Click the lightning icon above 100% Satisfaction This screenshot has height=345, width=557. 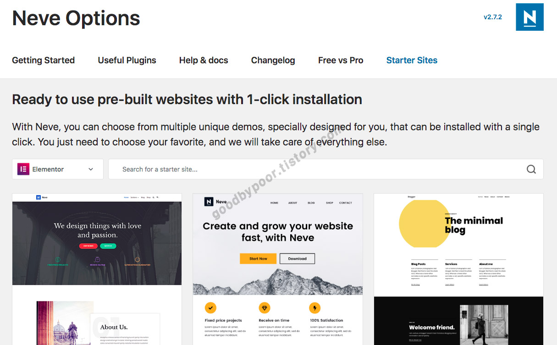[x=315, y=307]
